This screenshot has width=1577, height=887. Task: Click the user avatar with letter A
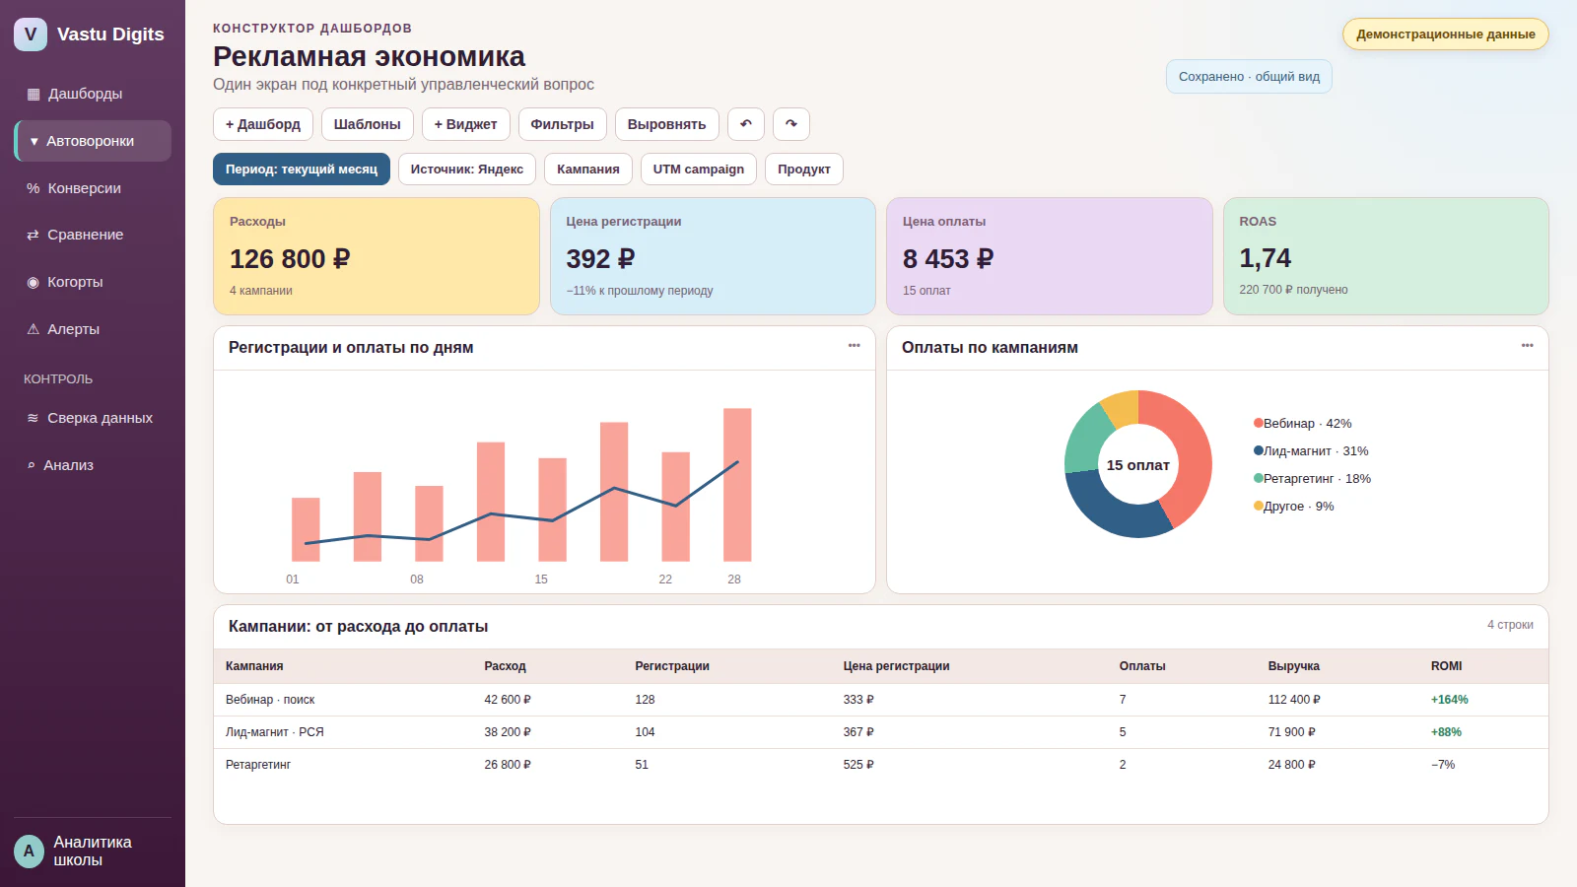[29, 852]
